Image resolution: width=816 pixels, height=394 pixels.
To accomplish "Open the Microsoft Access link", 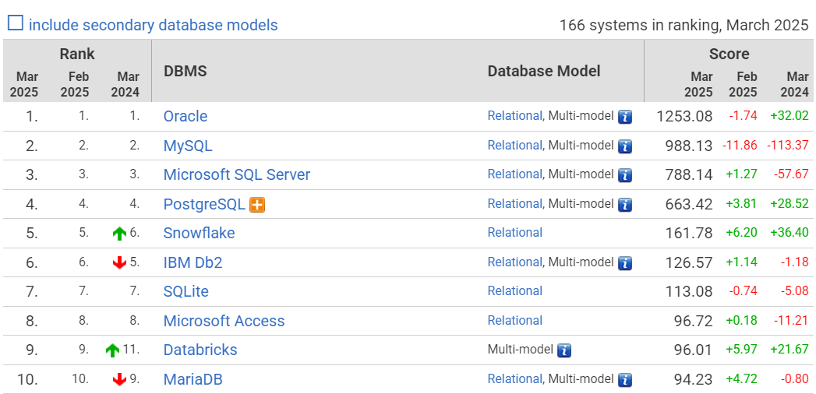I will [224, 321].
